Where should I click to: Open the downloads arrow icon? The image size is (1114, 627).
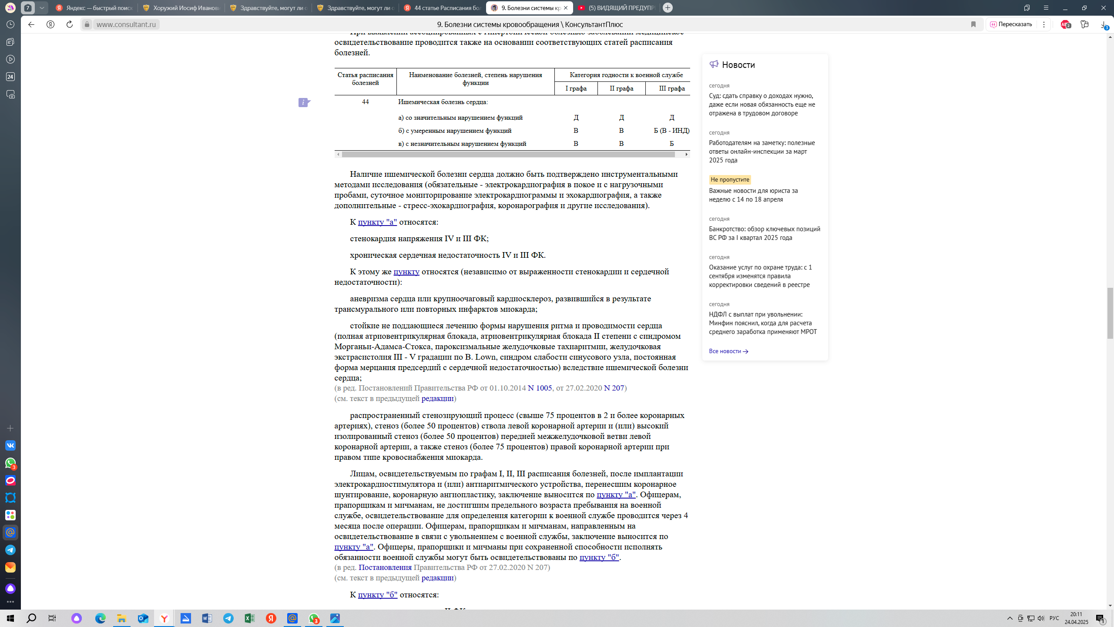tap(1104, 25)
